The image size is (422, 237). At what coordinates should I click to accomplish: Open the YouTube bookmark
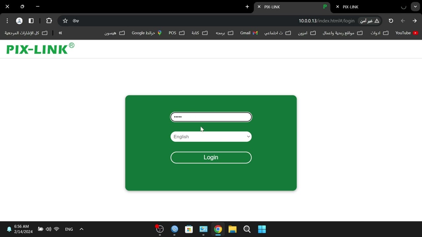[x=407, y=33]
